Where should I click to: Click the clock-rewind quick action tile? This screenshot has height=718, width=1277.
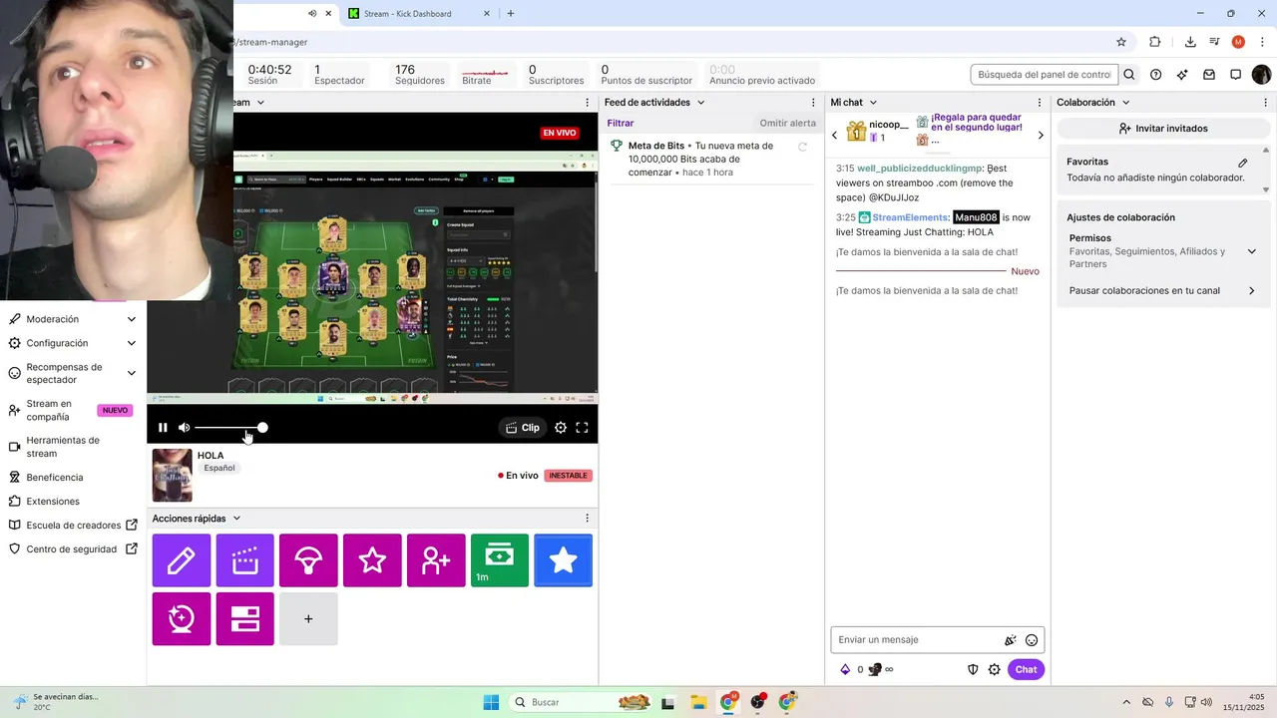(182, 619)
